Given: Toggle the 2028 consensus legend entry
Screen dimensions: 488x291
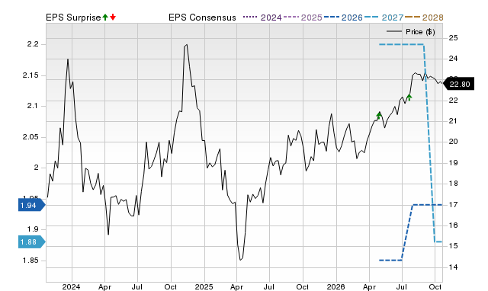Looking at the screenshot, I should [x=424, y=18].
